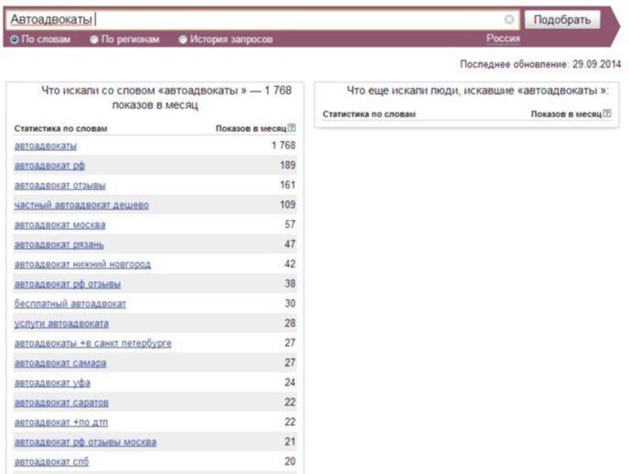This screenshot has width=629, height=474.
Task: Open the 'бесплатный автоадвокат' keyword link
Action: (70, 304)
